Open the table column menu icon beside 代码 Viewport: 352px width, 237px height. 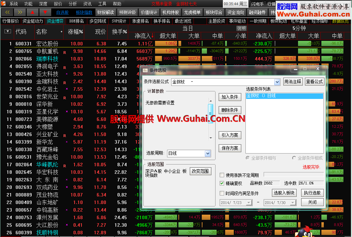(8, 31)
